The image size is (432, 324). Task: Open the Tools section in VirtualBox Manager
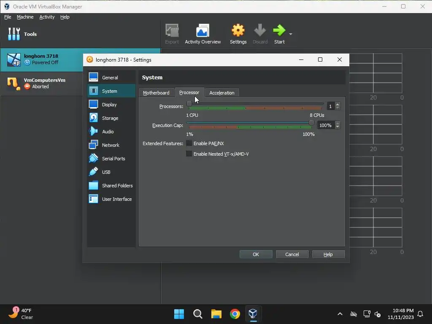pos(80,34)
